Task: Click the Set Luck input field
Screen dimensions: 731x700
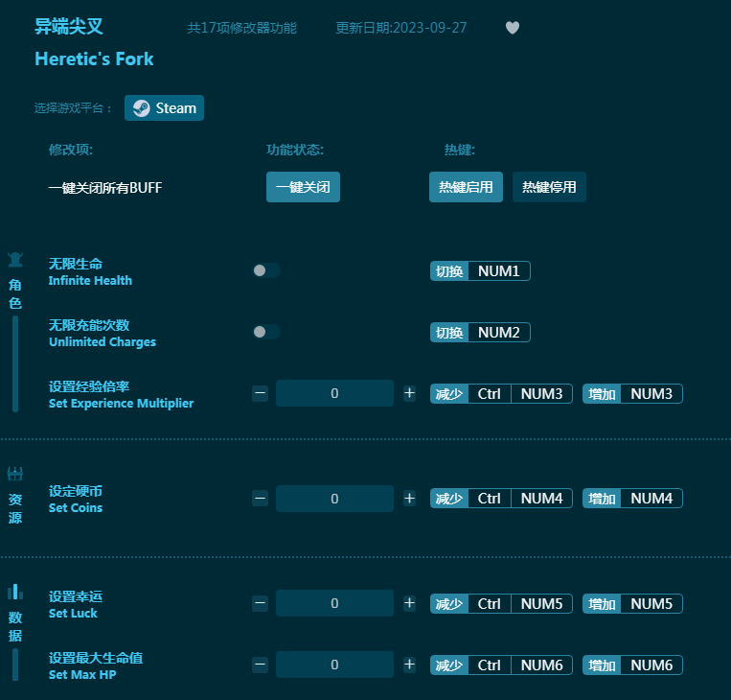Action: coord(334,604)
